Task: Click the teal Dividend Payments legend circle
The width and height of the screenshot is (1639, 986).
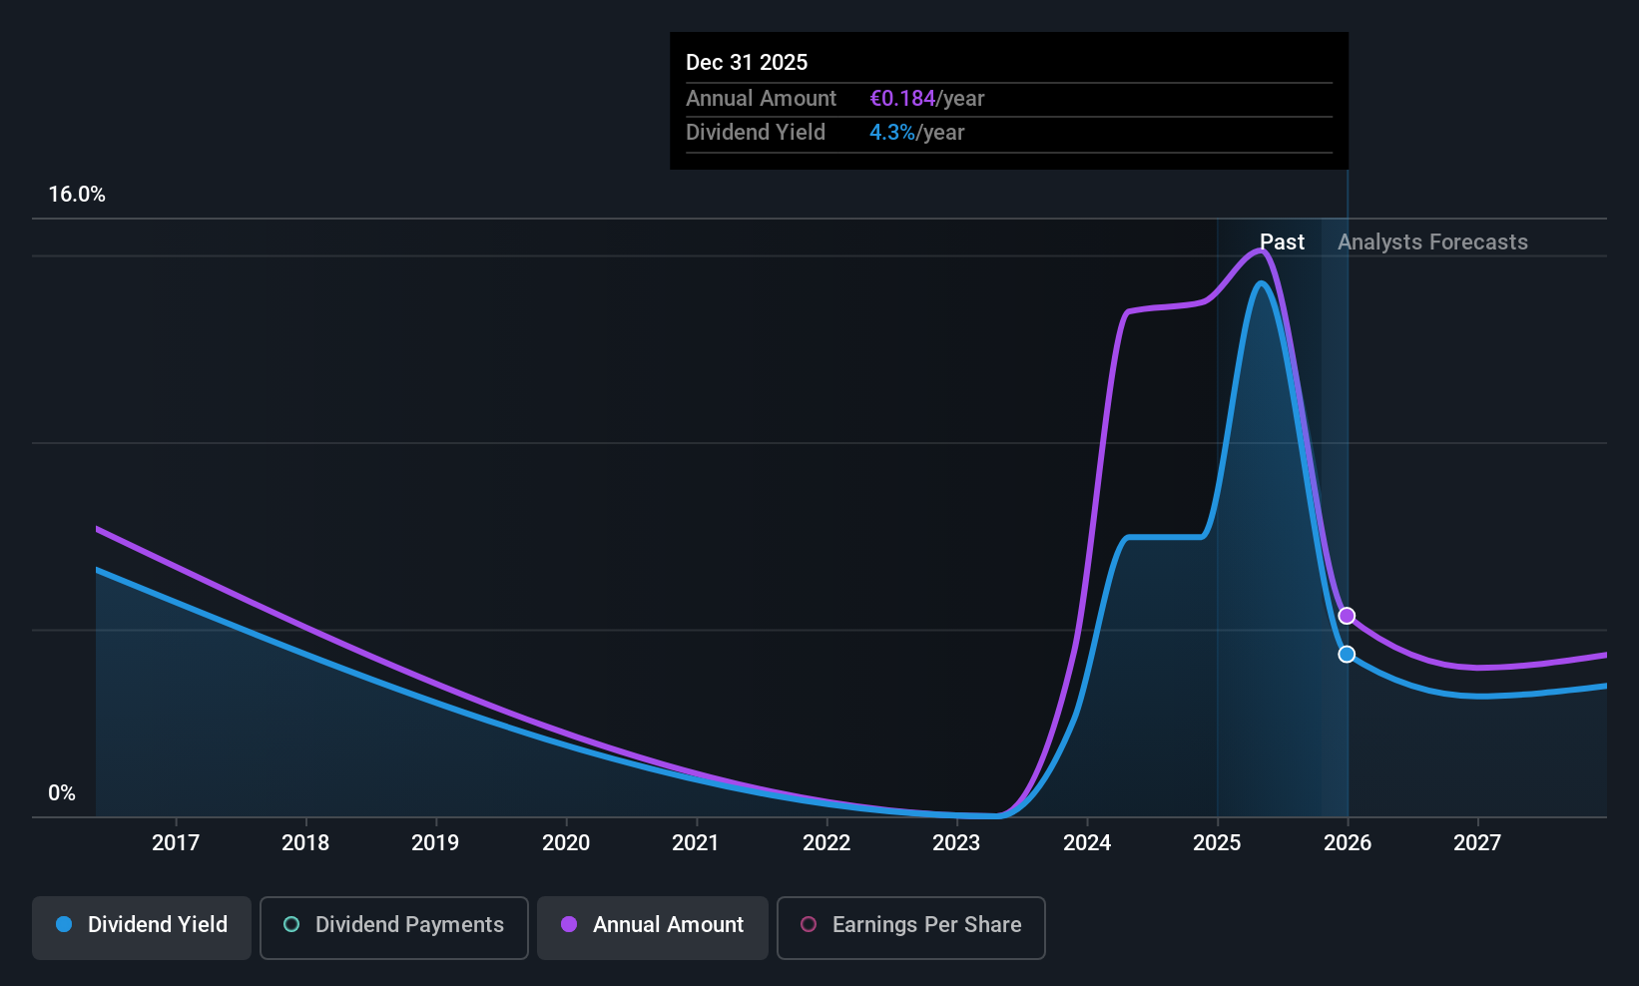Action: click(x=291, y=925)
